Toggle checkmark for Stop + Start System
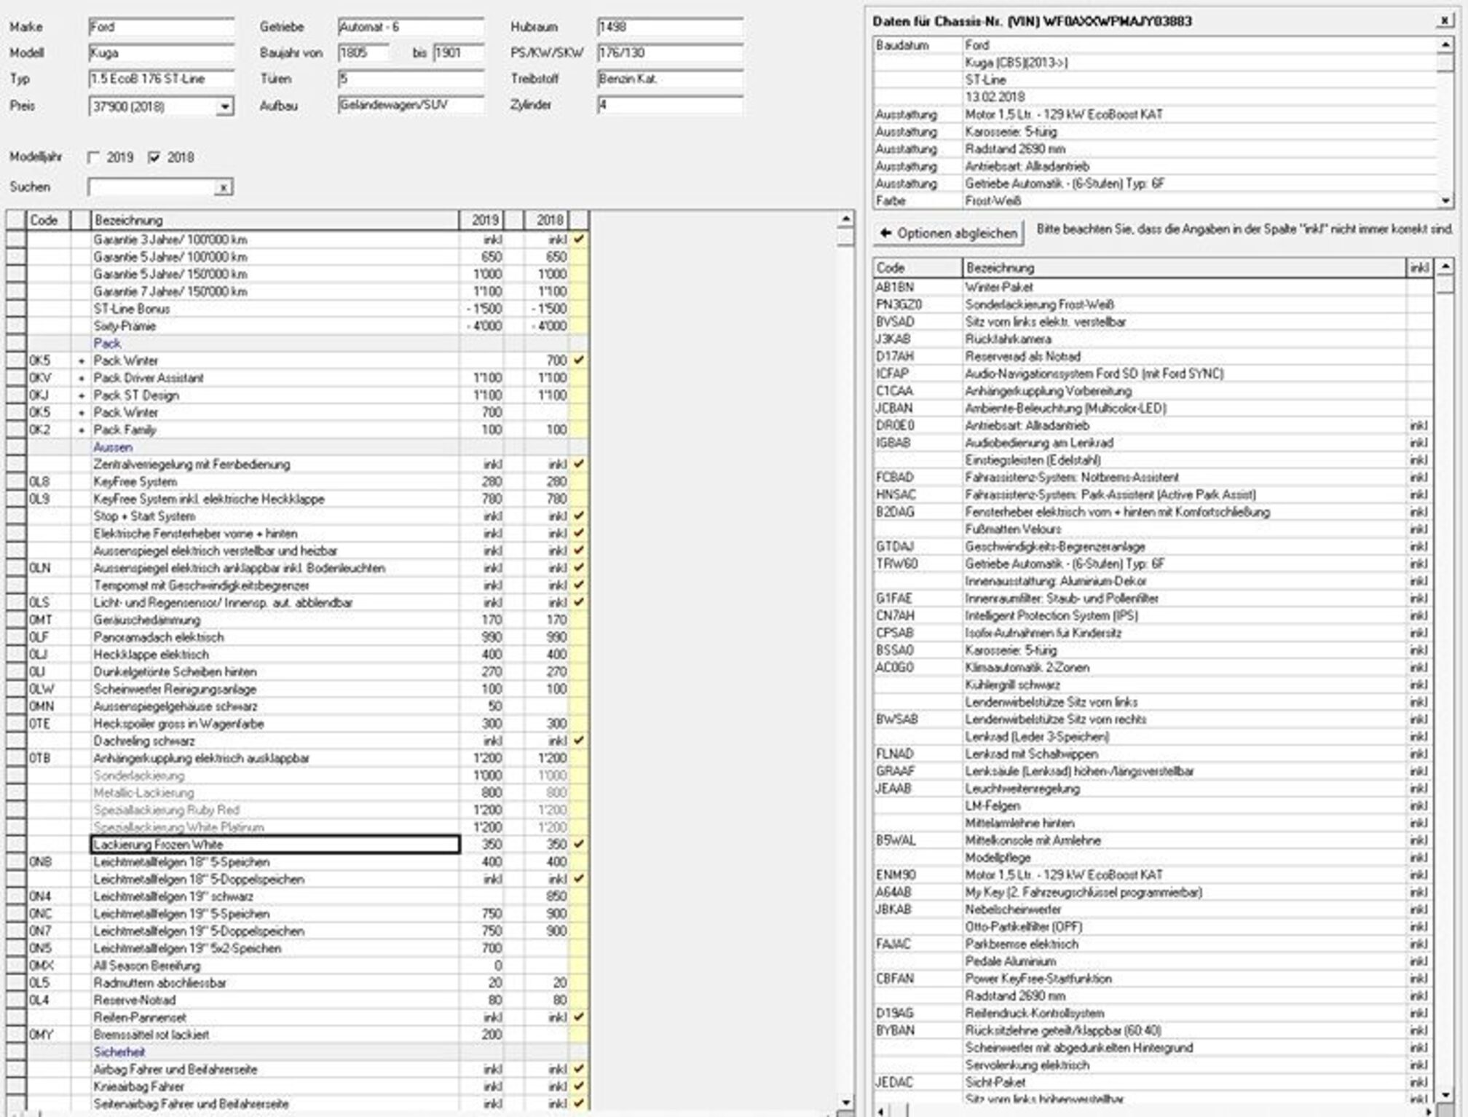This screenshot has height=1117, width=1468. (579, 516)
